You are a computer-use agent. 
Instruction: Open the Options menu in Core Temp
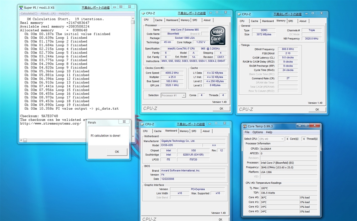click(258, 132)
